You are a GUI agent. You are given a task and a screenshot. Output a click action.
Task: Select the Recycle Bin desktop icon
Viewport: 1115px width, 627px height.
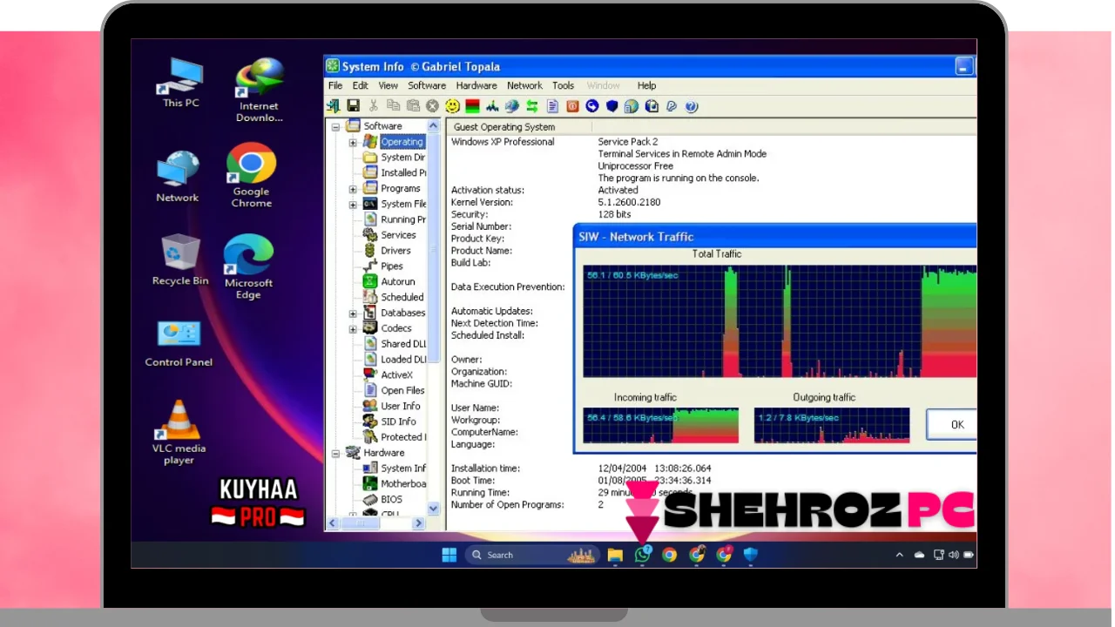180,260
